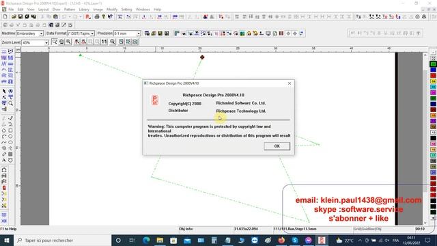The width and height of the screenshot is (437, 246).
Task: Open the Machine dropdown
Action: 41,33
